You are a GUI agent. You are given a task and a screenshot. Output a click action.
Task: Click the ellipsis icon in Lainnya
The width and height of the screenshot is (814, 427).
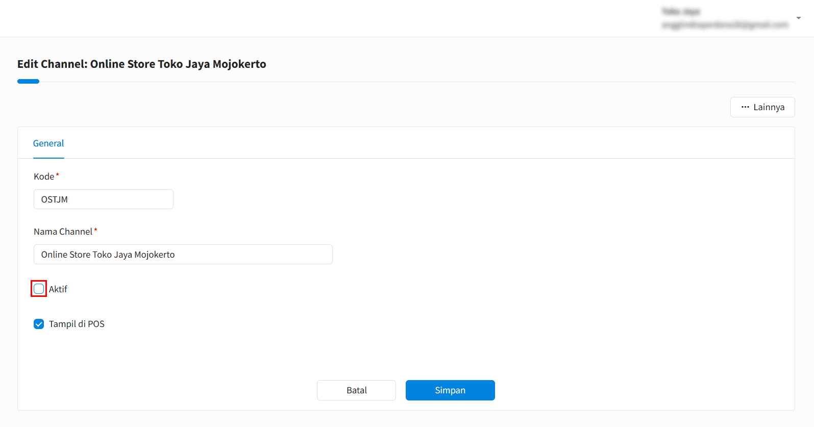[x=745, y=107]
